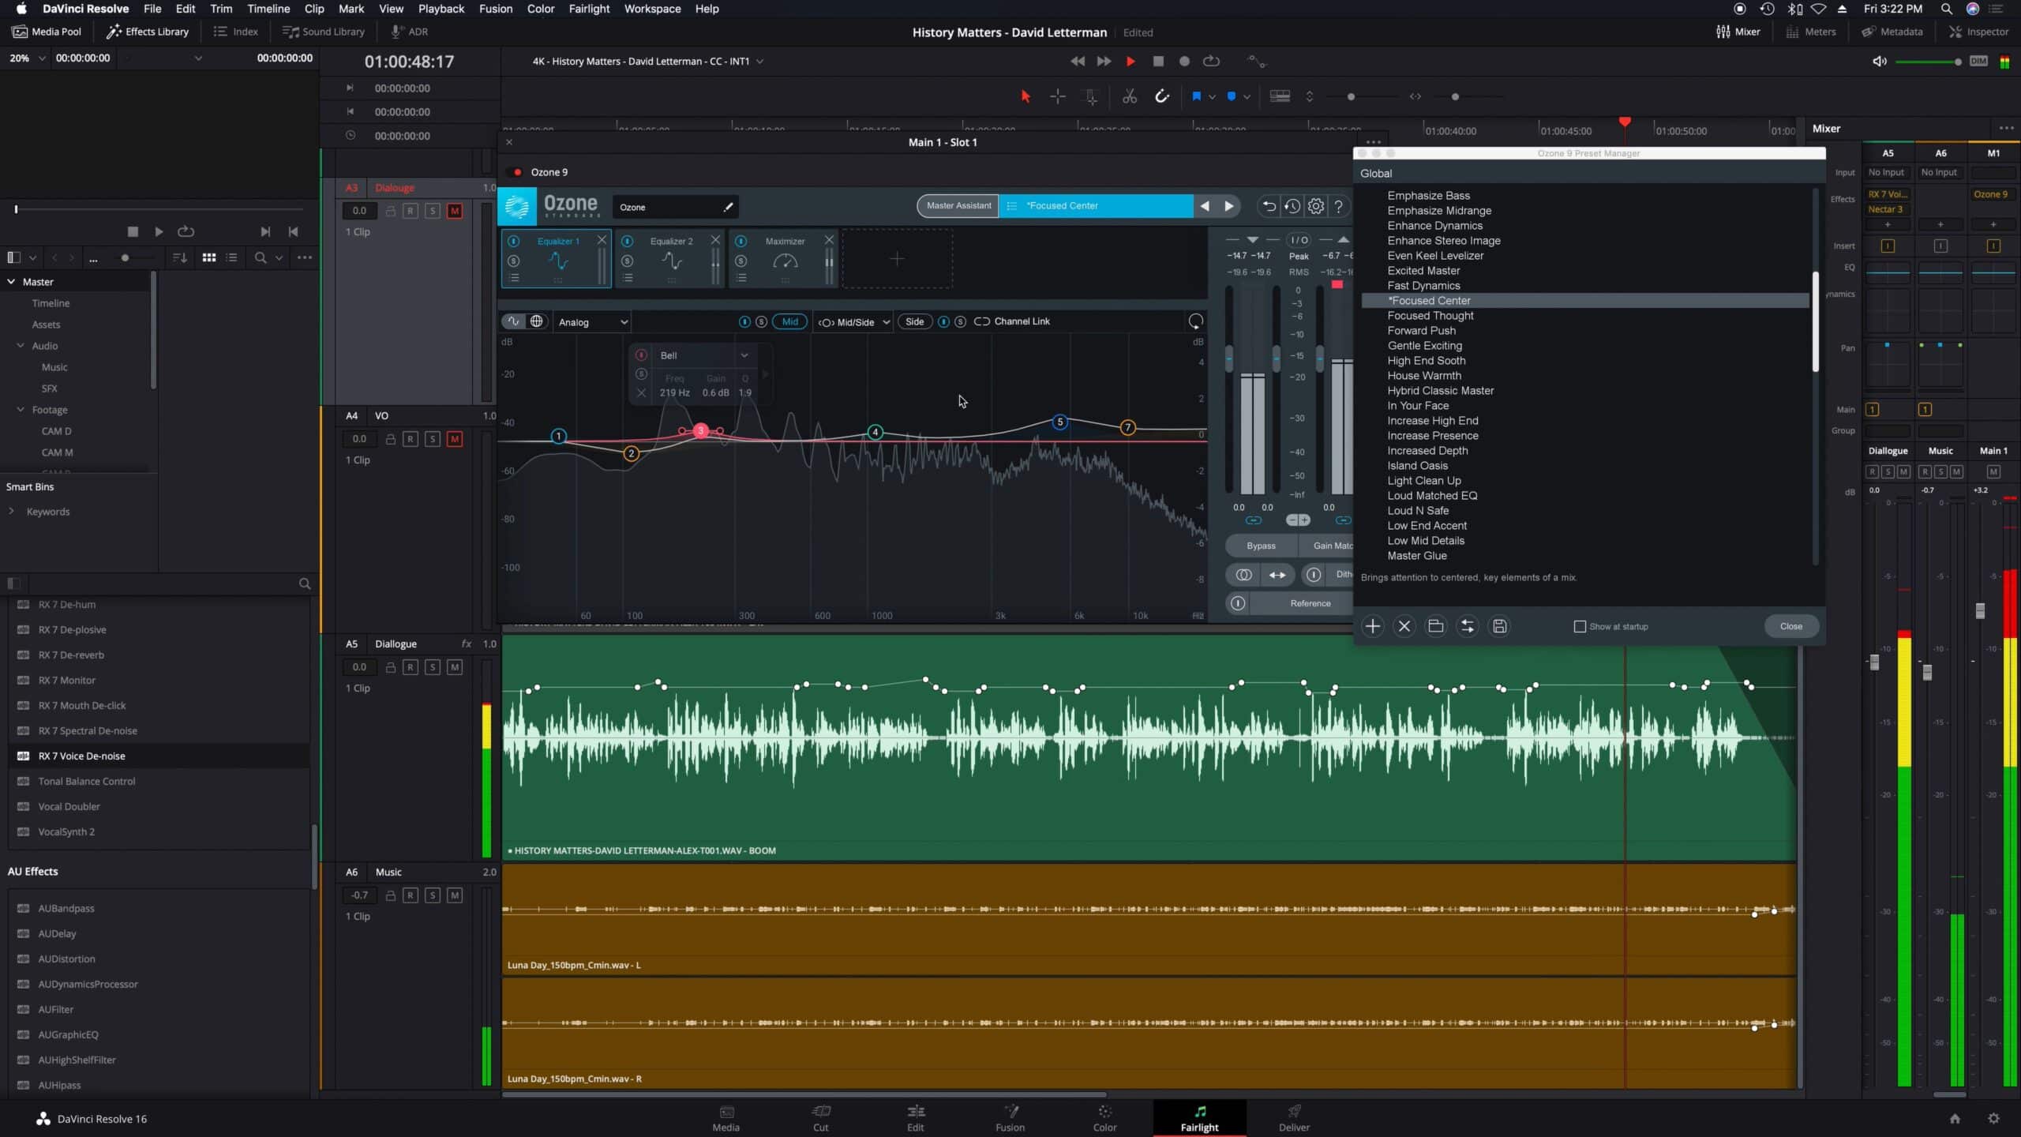Click the record button in the transport
This screenshot has height=1137, width=2021.
(x=1184, y=62)
